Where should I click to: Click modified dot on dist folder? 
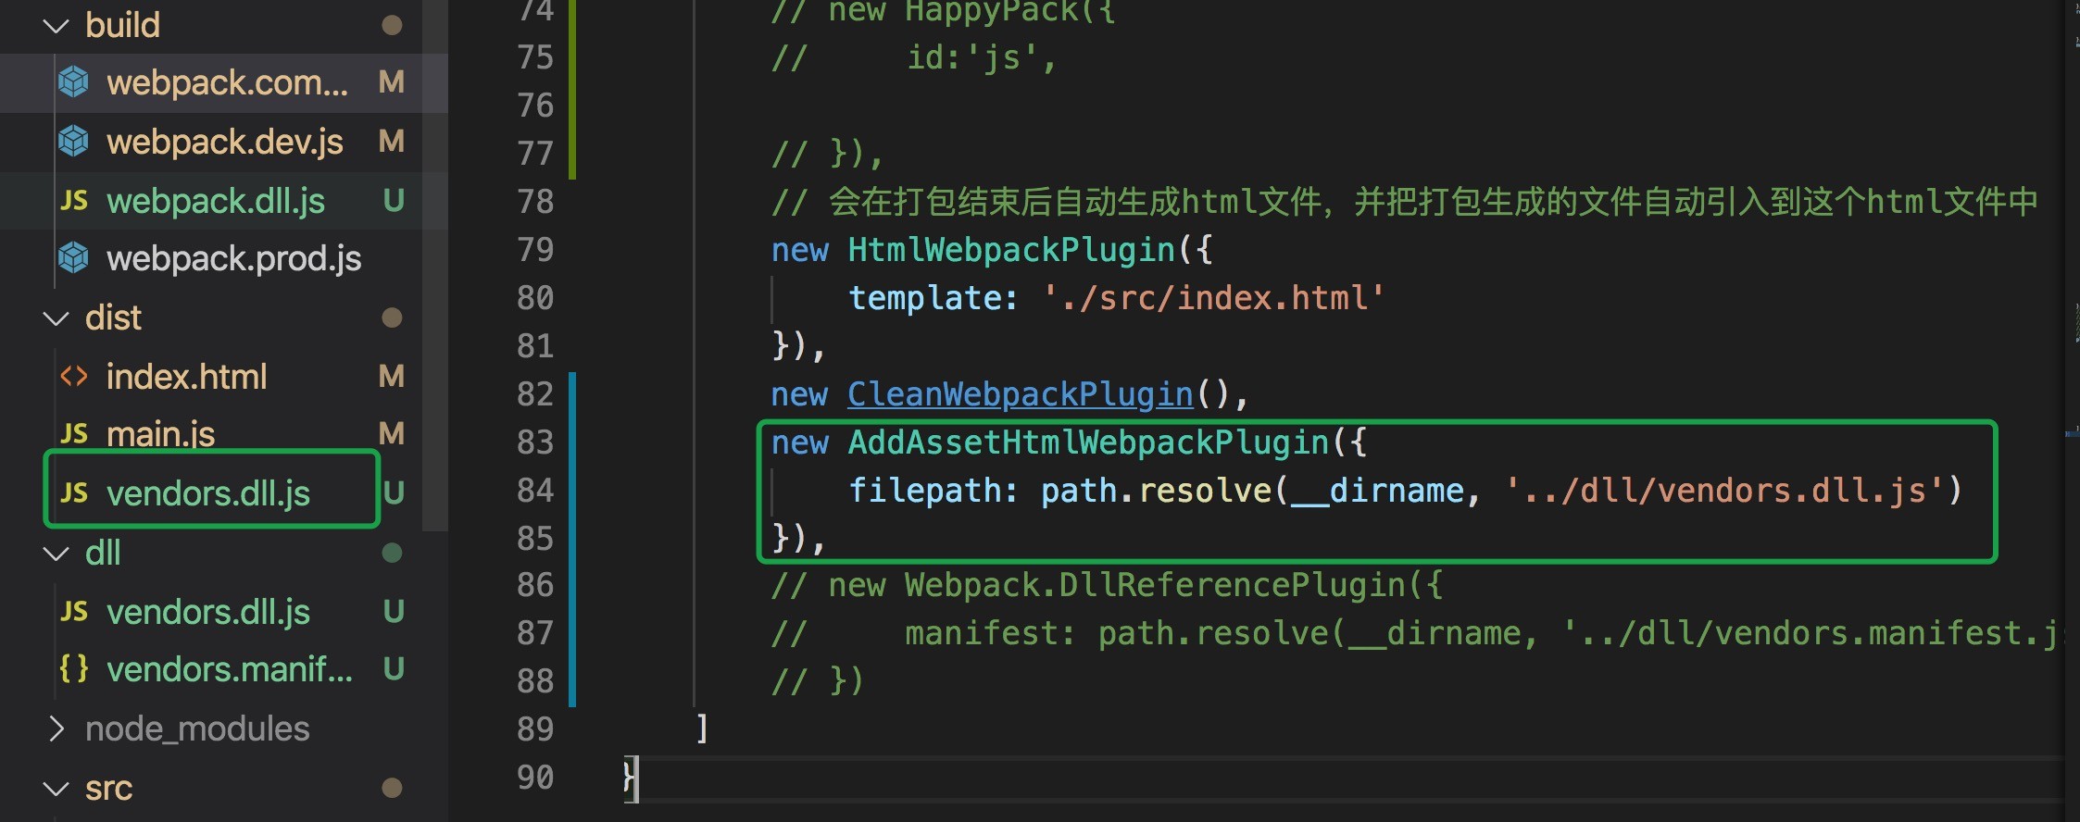[x=392, y=318]
